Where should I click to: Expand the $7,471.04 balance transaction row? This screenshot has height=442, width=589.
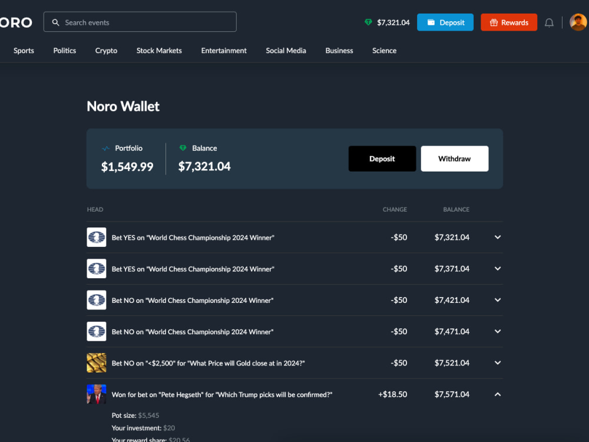[497, 331]
